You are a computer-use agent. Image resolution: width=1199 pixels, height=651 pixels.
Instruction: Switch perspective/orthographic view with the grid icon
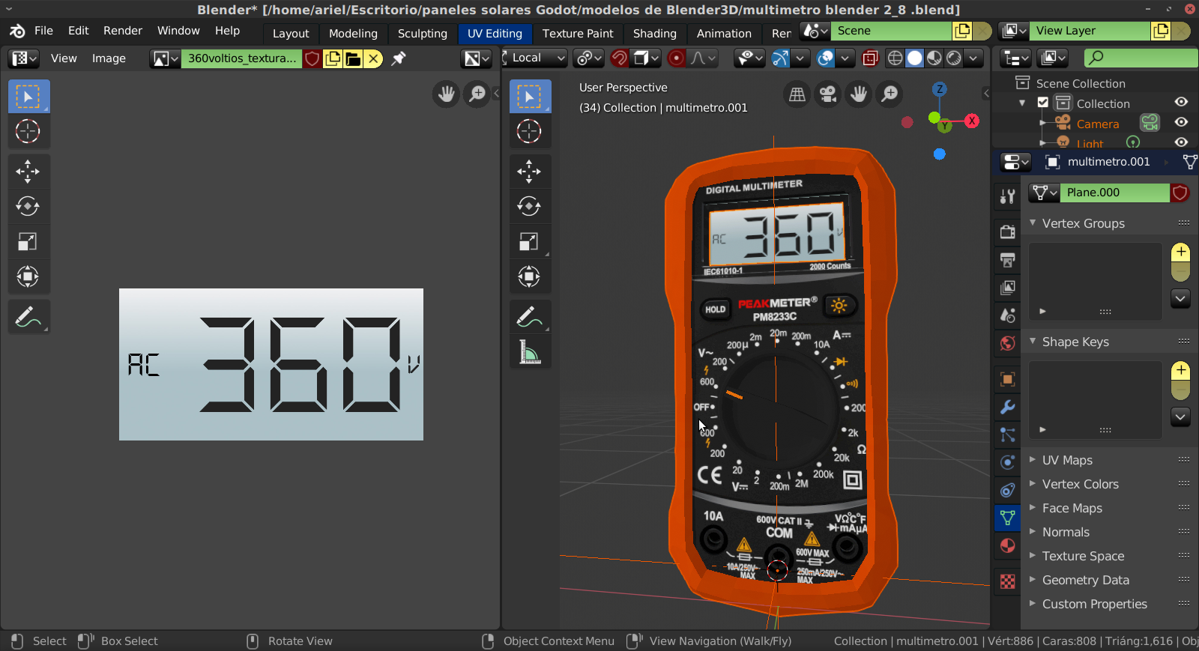797,94
